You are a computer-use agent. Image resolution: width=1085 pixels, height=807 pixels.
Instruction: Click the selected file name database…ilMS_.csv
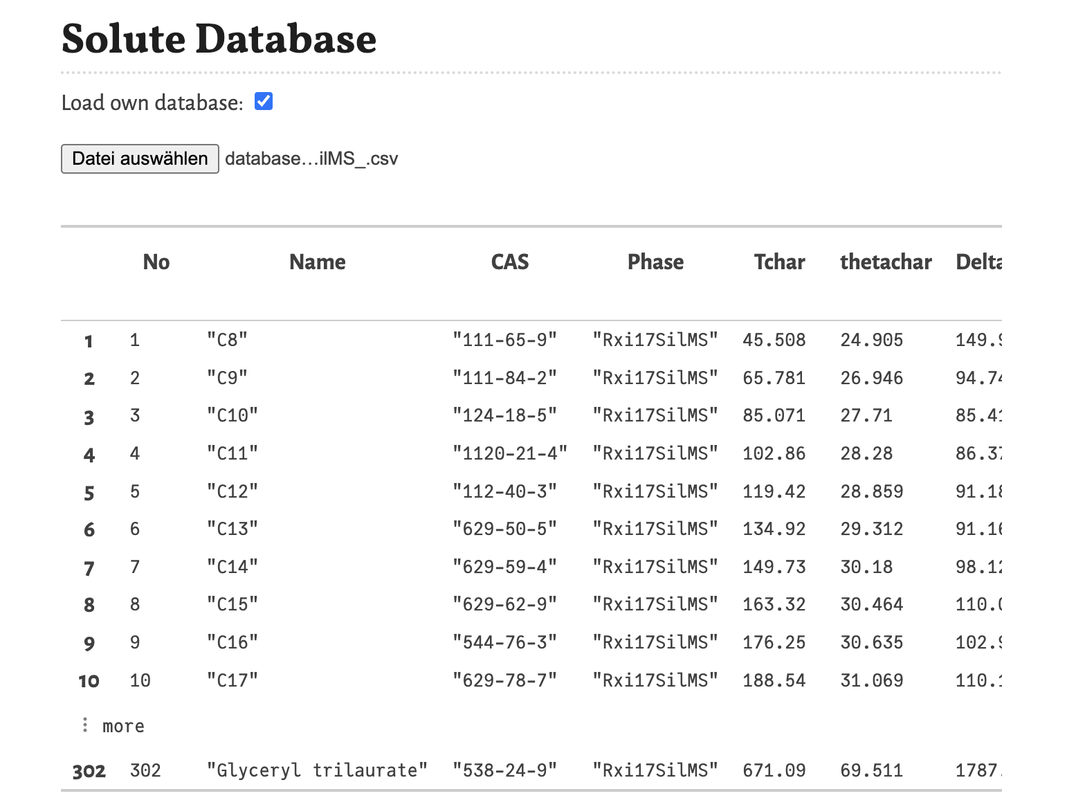(311, 158)
